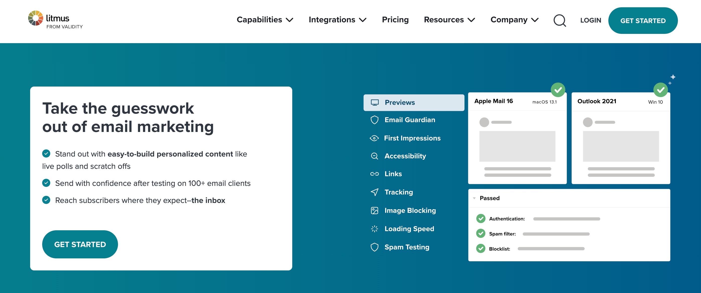Viewport: 701px width, 293px height.
Task: Click GET STARTED in the top navigation
Action: click(643, 21)
